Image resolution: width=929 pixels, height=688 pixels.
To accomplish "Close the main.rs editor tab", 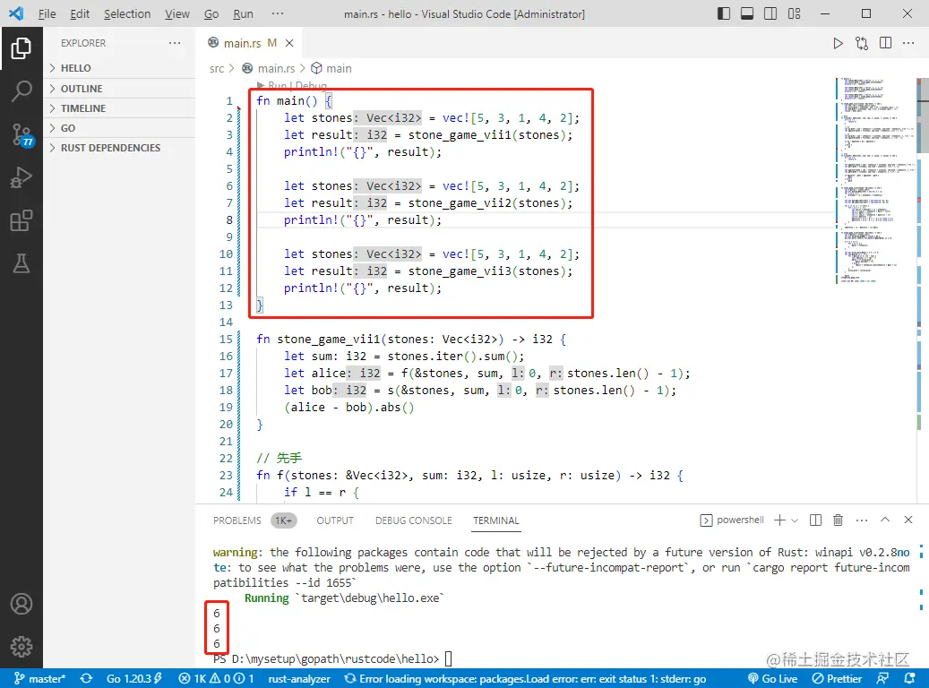I will (289, 43).
